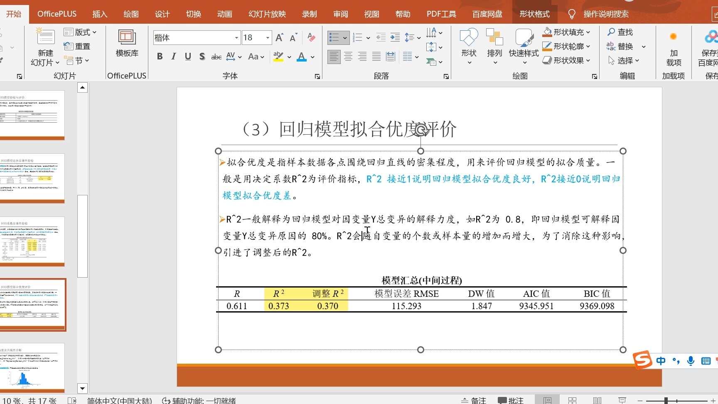The height and width of the screenshot is (404, 718).
Task: Adjust the zoom slider
Action: [666, 400]
